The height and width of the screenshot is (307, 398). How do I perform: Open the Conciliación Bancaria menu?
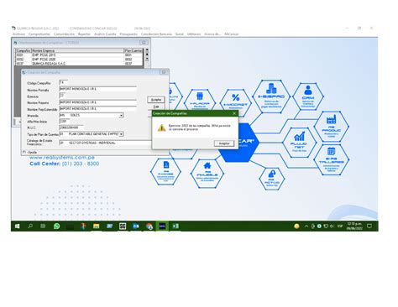tap(156, 34)
